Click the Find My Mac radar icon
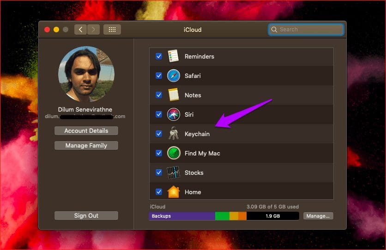386x250 pixels. (x=173, y=153)
